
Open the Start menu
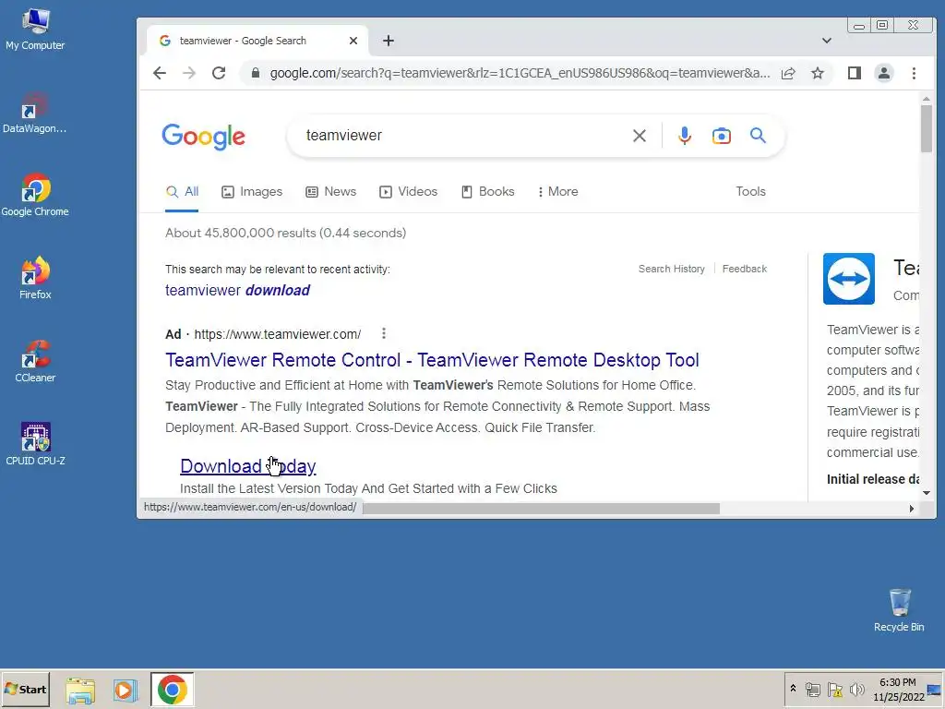click(25, 689)
